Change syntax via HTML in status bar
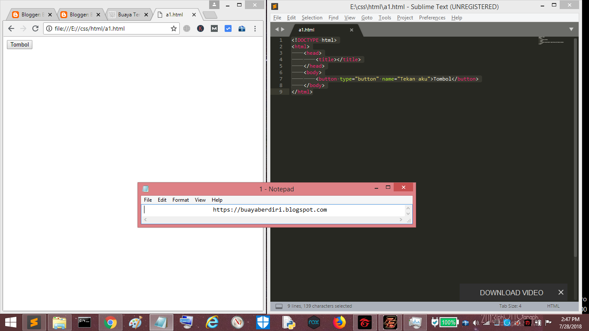The image size is (589, 331). tap(553, 306)
